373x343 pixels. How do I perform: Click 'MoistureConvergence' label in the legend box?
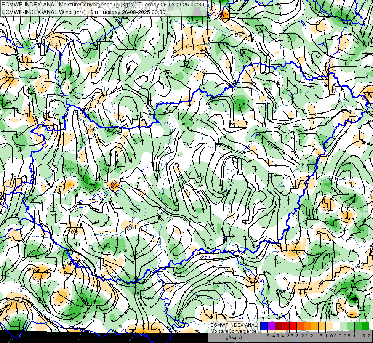pyautogui.click(x=234, y=331)
